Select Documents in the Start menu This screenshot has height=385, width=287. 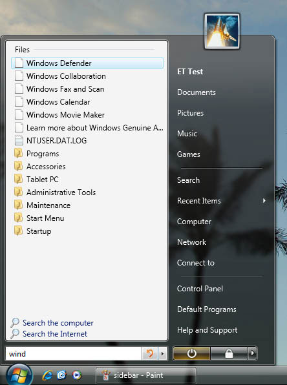[197, 92]
